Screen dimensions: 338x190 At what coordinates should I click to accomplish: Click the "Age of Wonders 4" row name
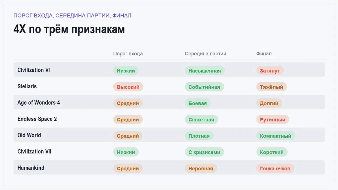pyautogui.click(x=39, y=103)
